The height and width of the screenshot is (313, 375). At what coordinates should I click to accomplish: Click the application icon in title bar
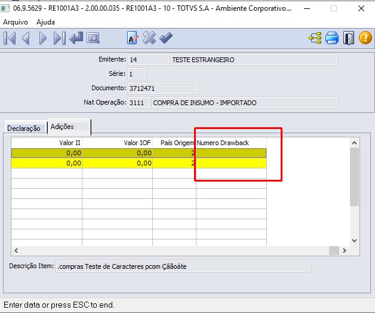[5, 8]
